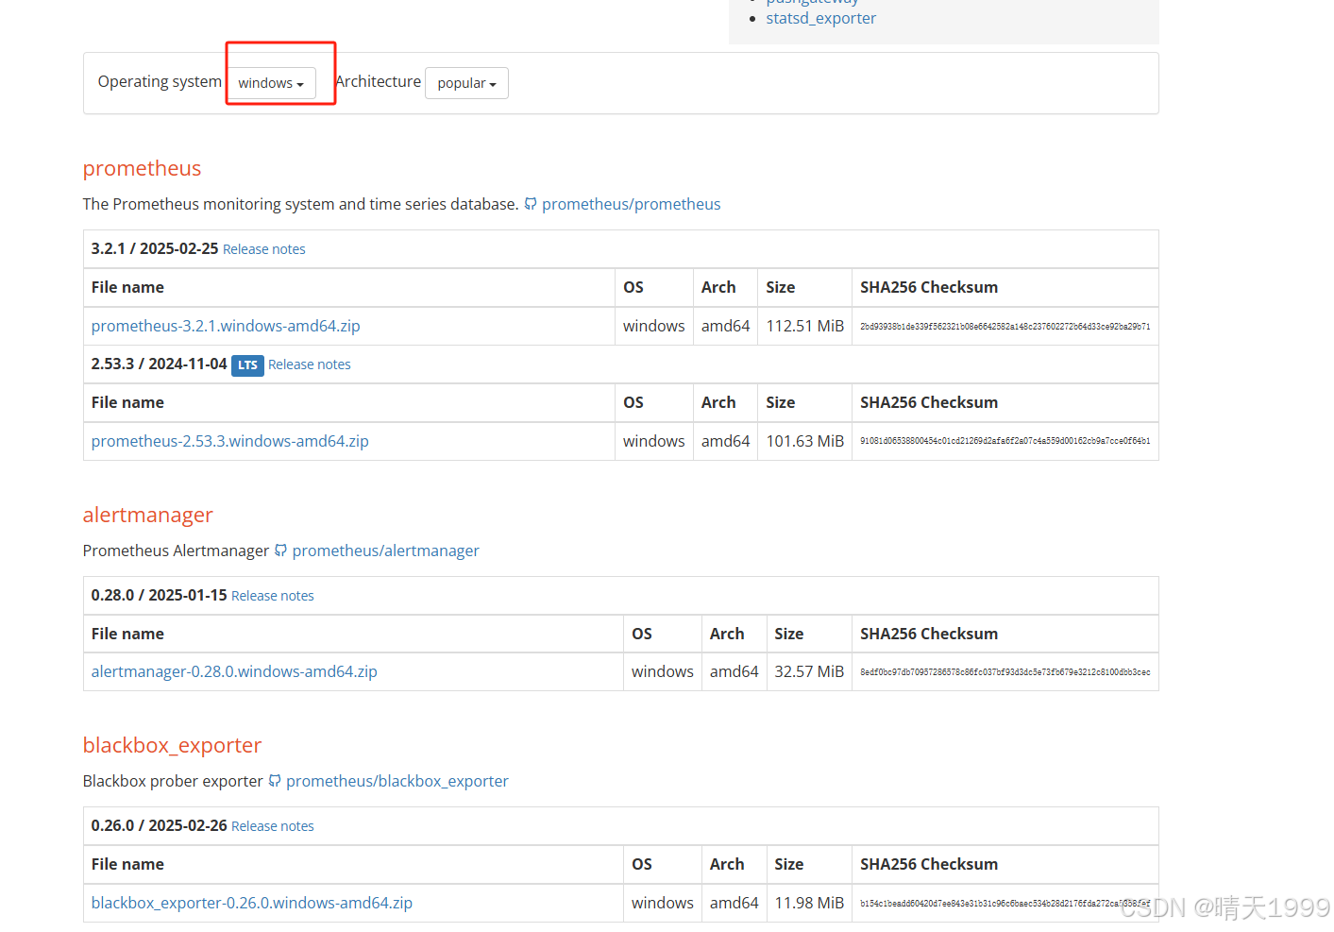Viewport: 1334px width, 932px height.
Task: Click the prometheus/prometheus repository link
Action: pos(631,204)
